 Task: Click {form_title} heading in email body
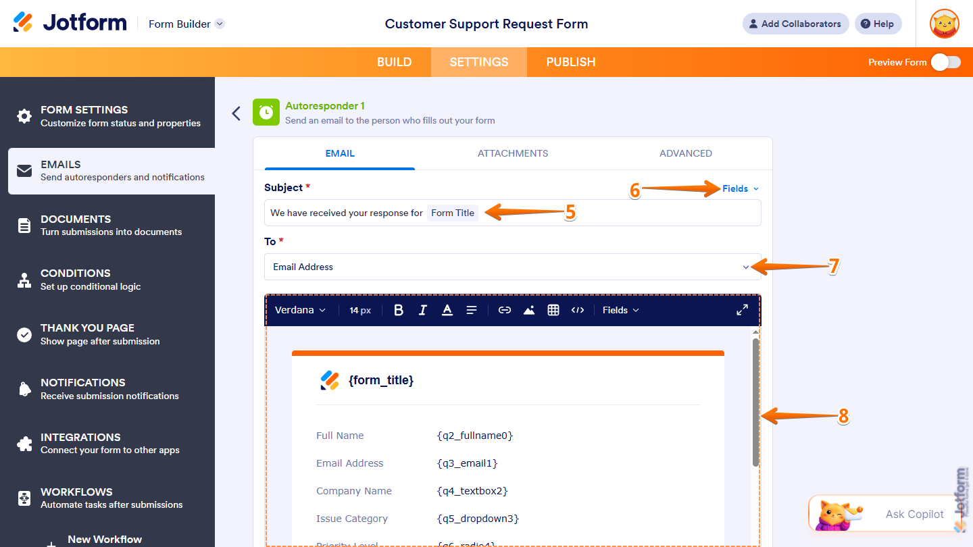[381, 380]
